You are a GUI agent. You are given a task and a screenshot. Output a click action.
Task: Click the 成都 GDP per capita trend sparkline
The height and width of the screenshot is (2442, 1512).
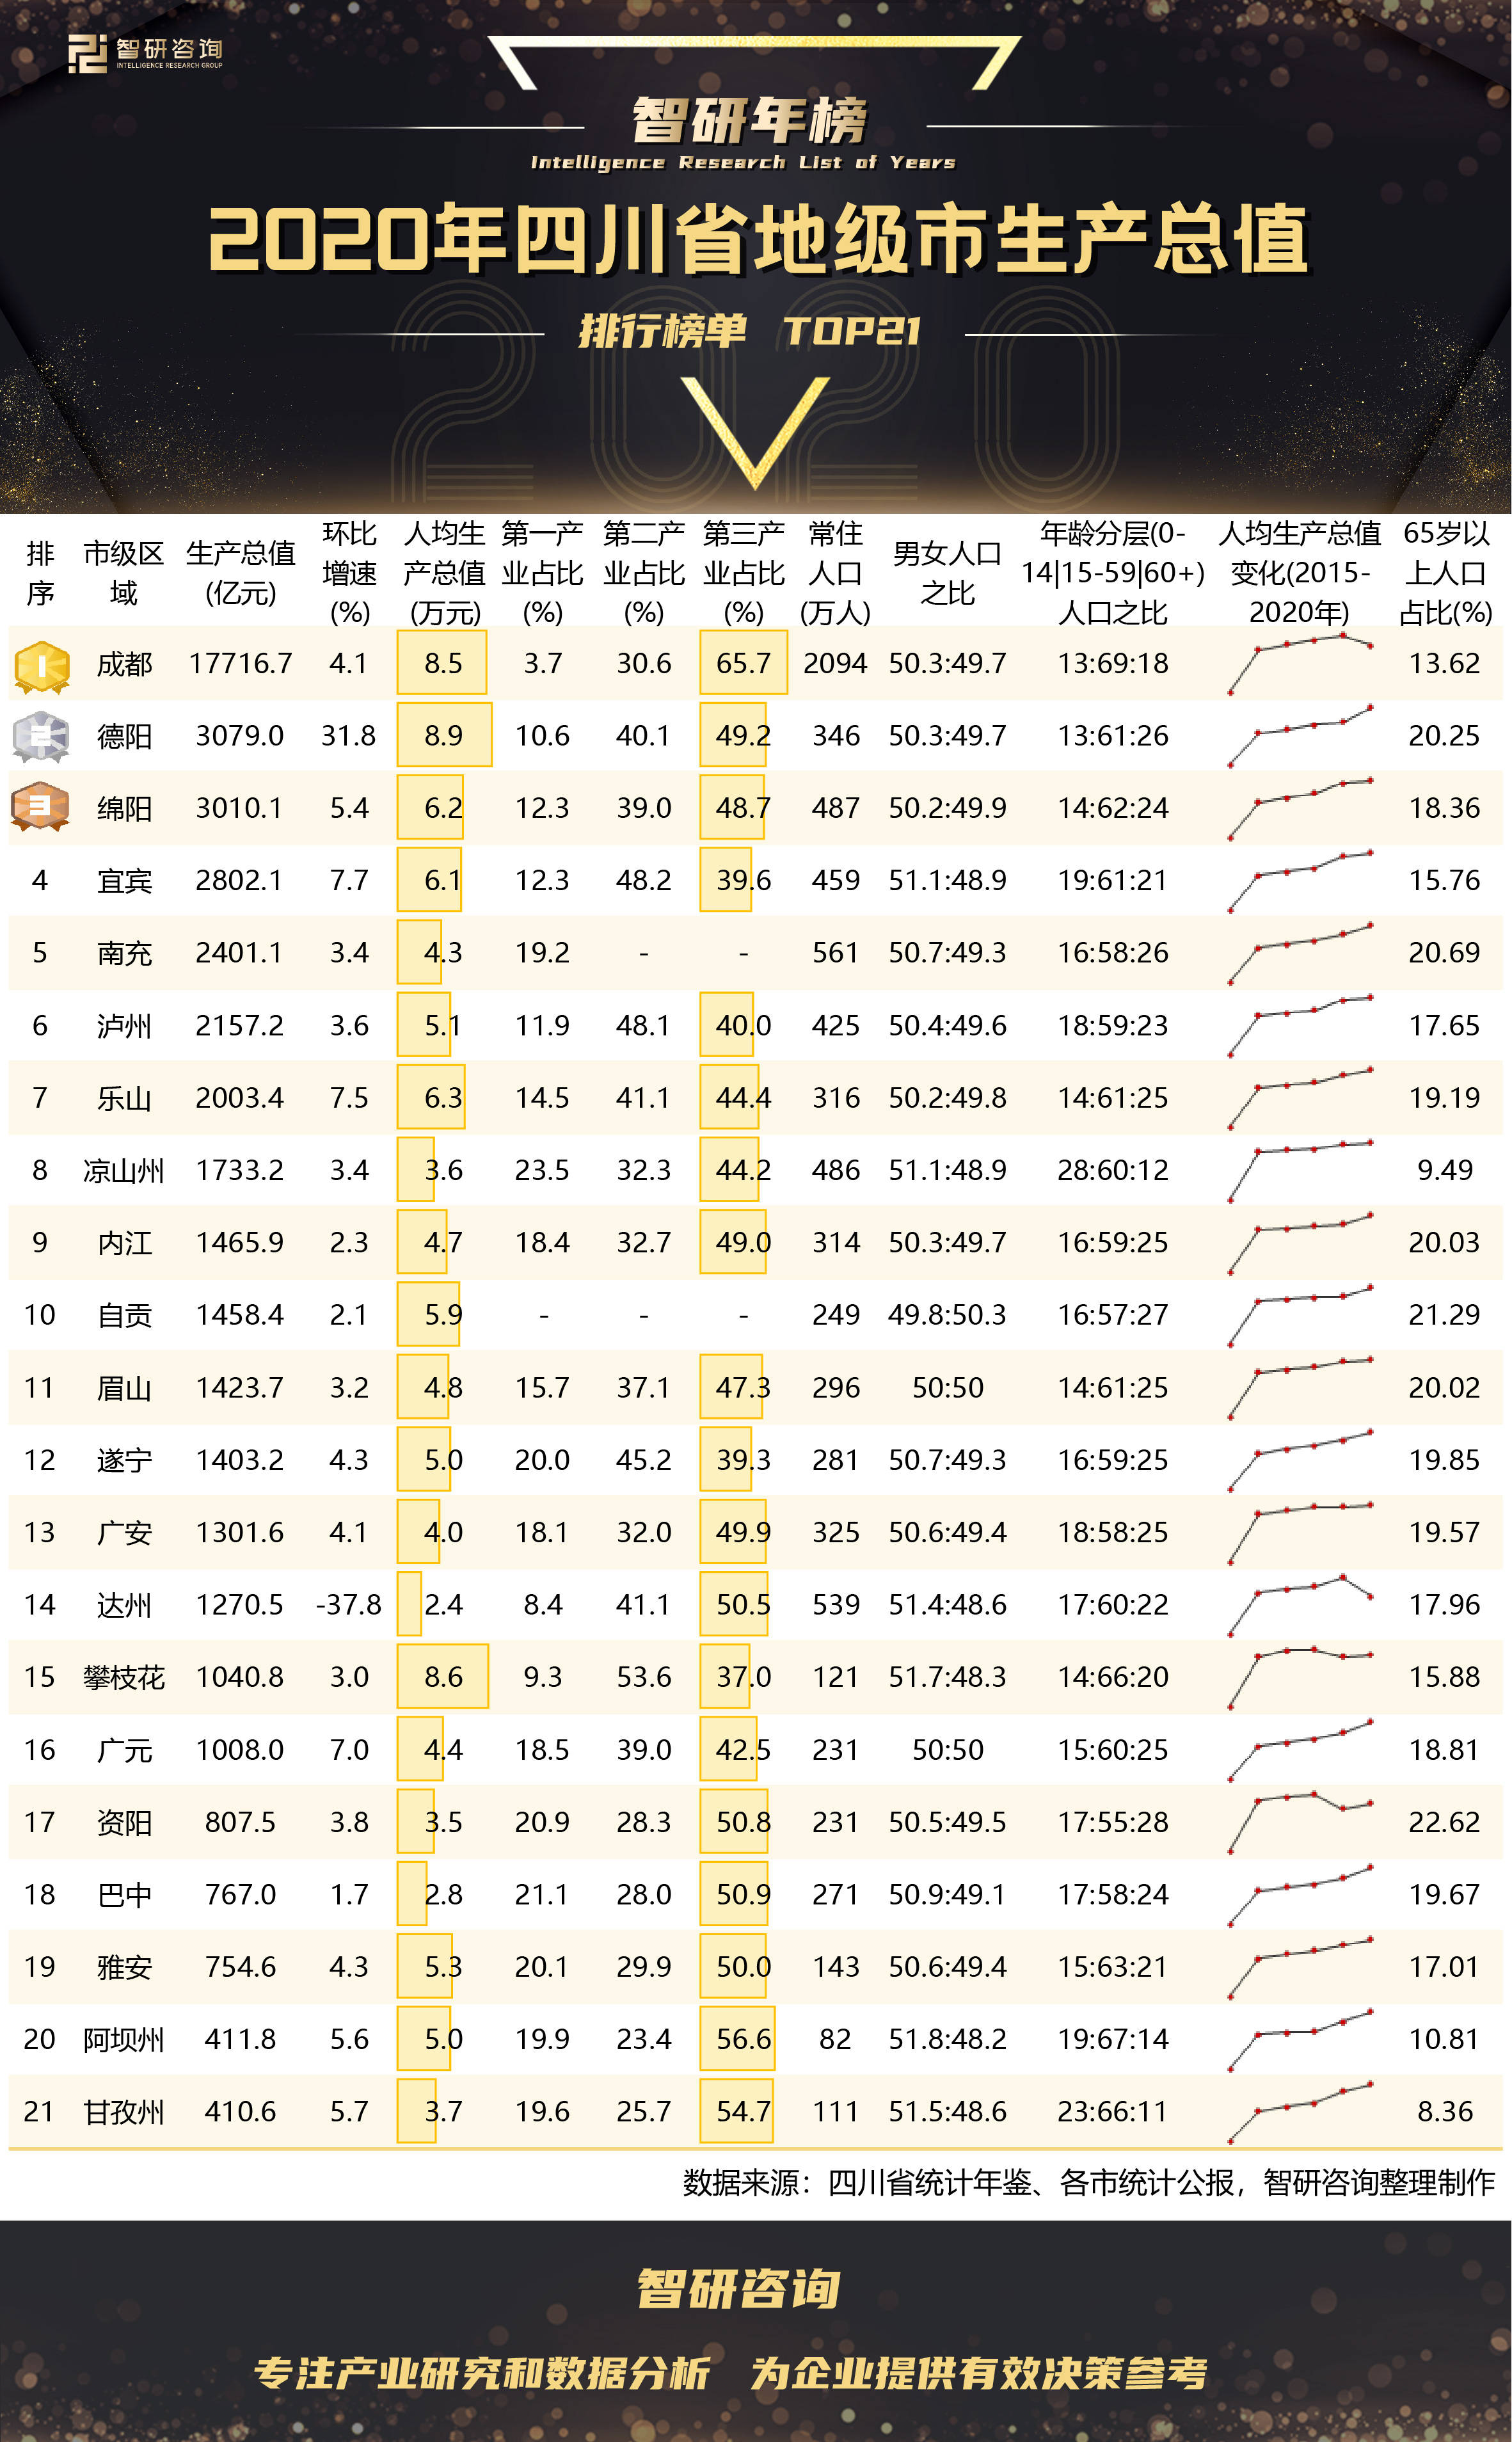pyautogui.click(x=1300, y=663)
